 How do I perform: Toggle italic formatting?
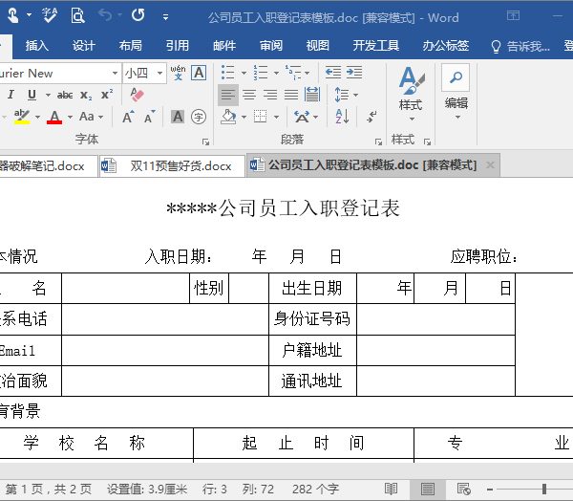11,95
